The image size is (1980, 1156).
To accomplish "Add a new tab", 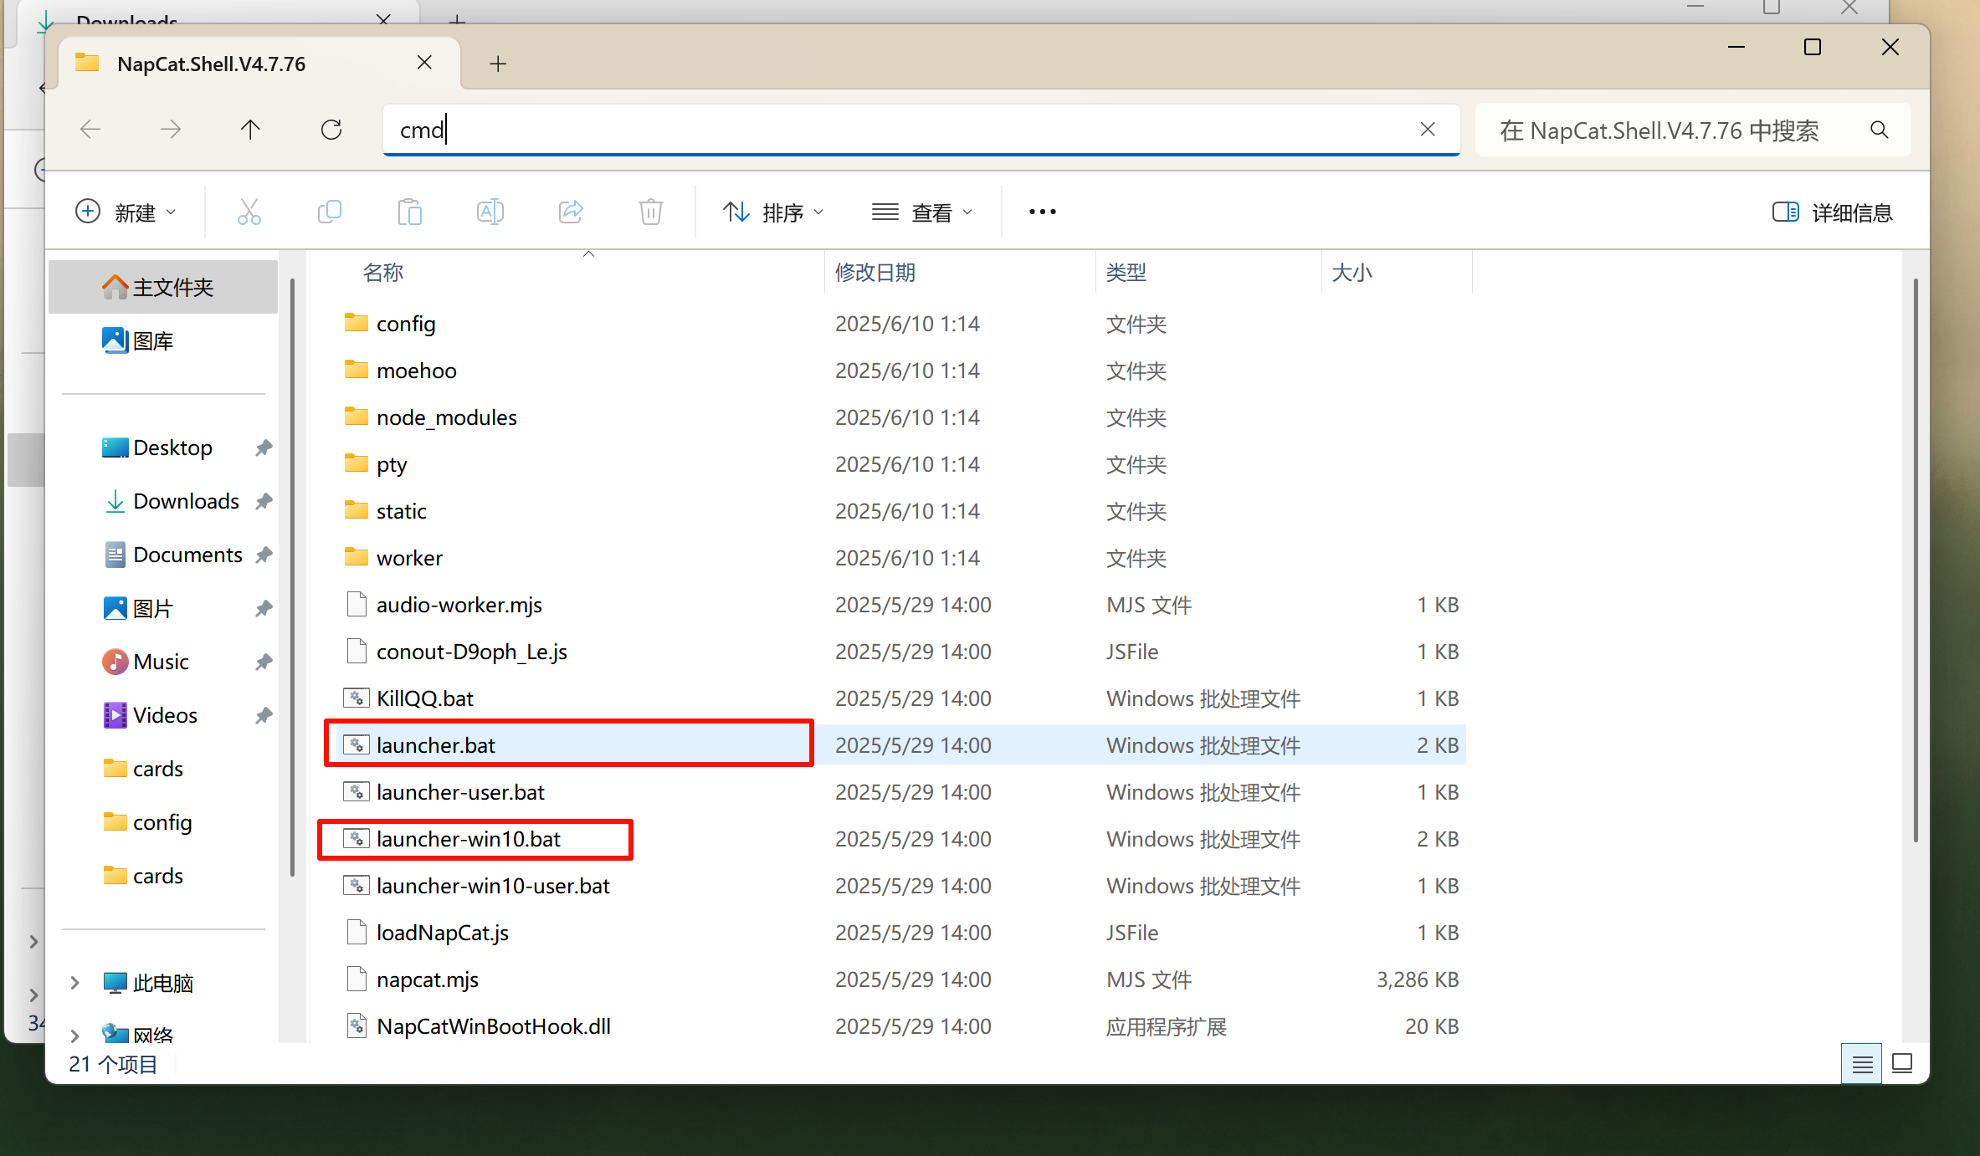I will [x=498, y=64].
